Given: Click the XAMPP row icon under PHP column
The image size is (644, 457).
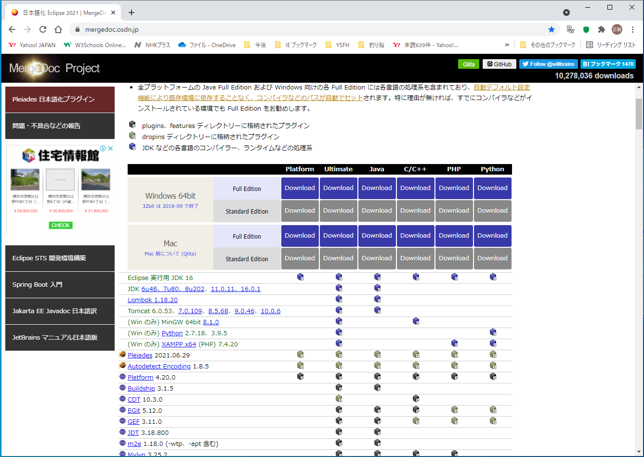Looking at the screenshot, I should [454, 343].
